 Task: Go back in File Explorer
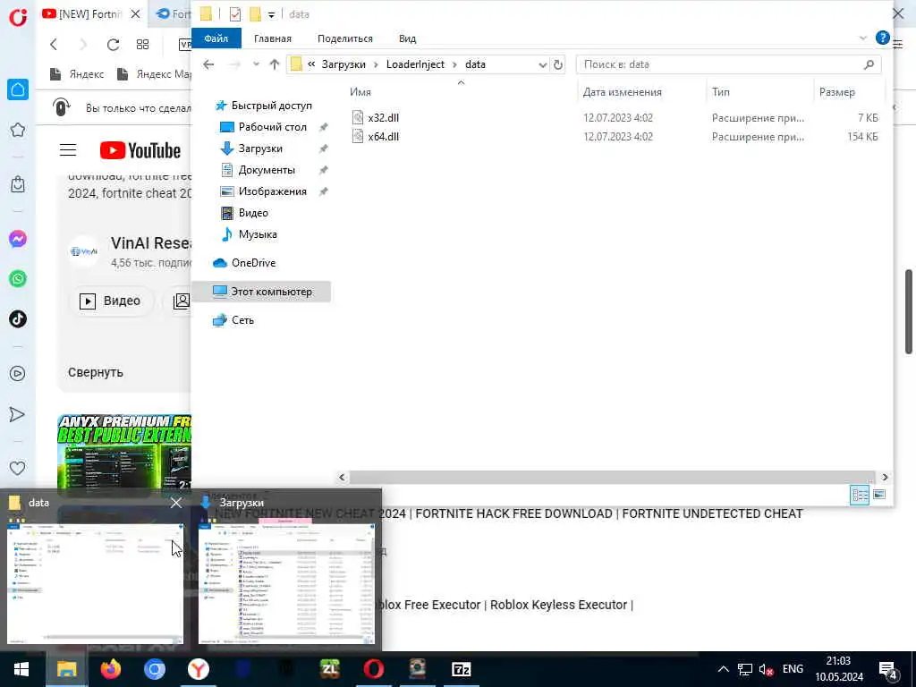[x=208, y=64]
